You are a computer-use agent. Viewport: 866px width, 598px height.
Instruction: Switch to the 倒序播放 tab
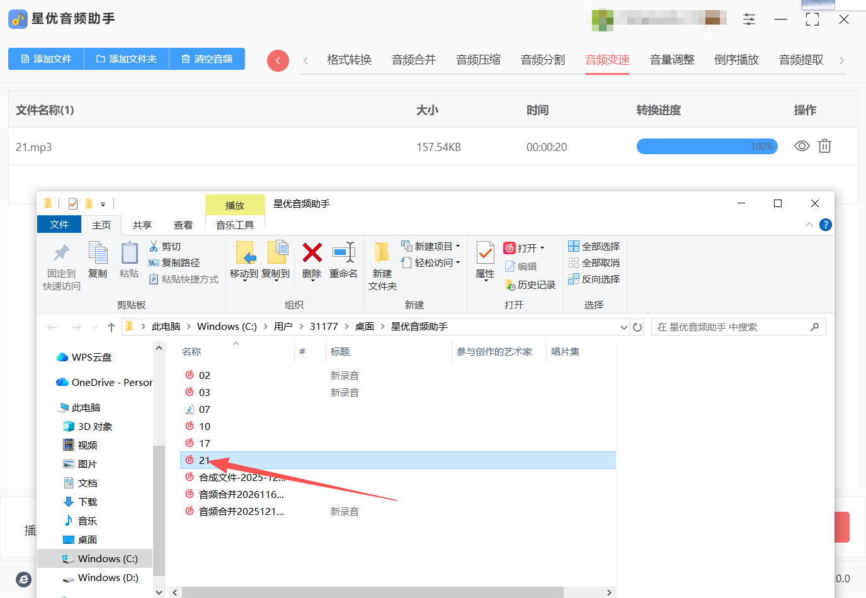(x=737, y=60)
